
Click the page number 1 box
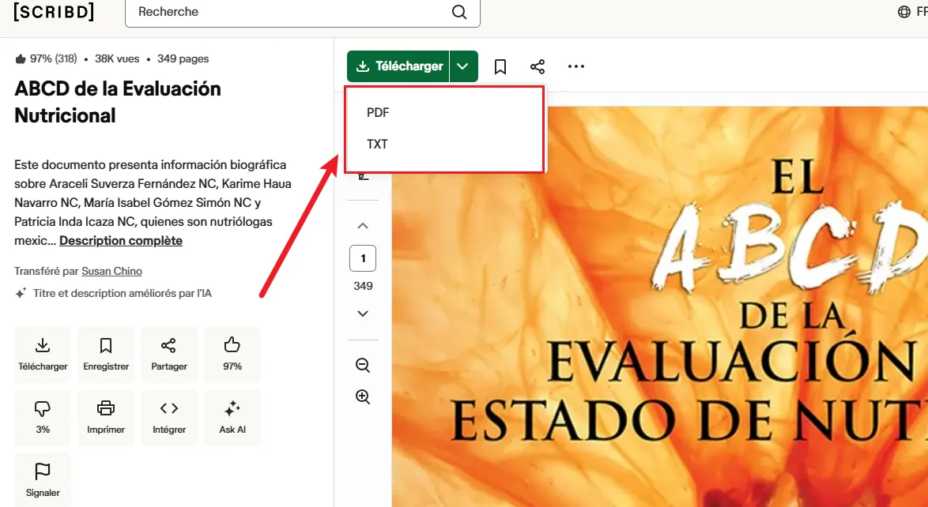pos(363,258)
